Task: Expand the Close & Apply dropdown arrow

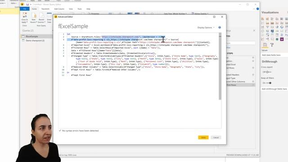Action: coord(27,22)
